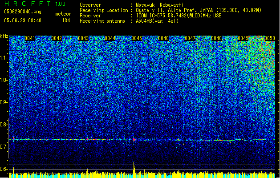Viewport: 280px width, 178px height.
Task: Click the 0842 time marker
Action: click(x=57, y=38)
